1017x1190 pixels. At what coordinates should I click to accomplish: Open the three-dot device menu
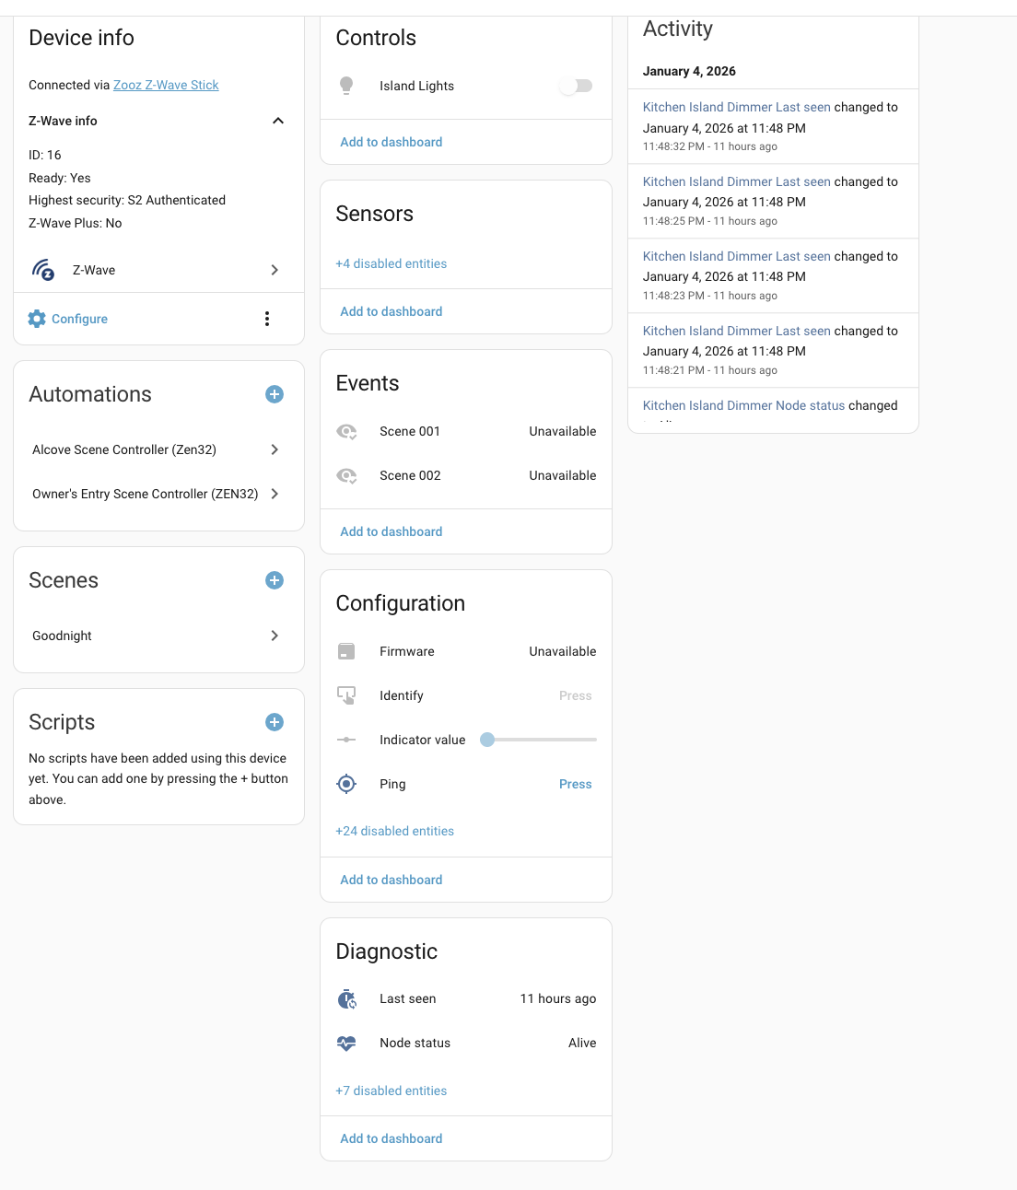267,319
